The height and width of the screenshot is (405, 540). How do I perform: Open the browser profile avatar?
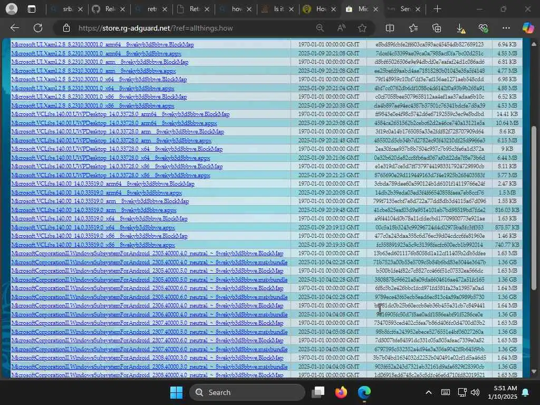coord(12,9)
